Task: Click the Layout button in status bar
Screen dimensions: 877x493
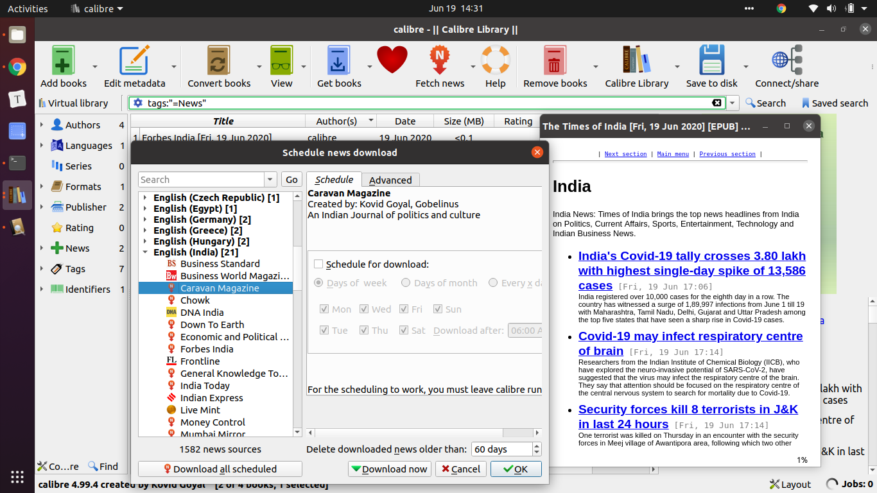Action: coord(790,484)
